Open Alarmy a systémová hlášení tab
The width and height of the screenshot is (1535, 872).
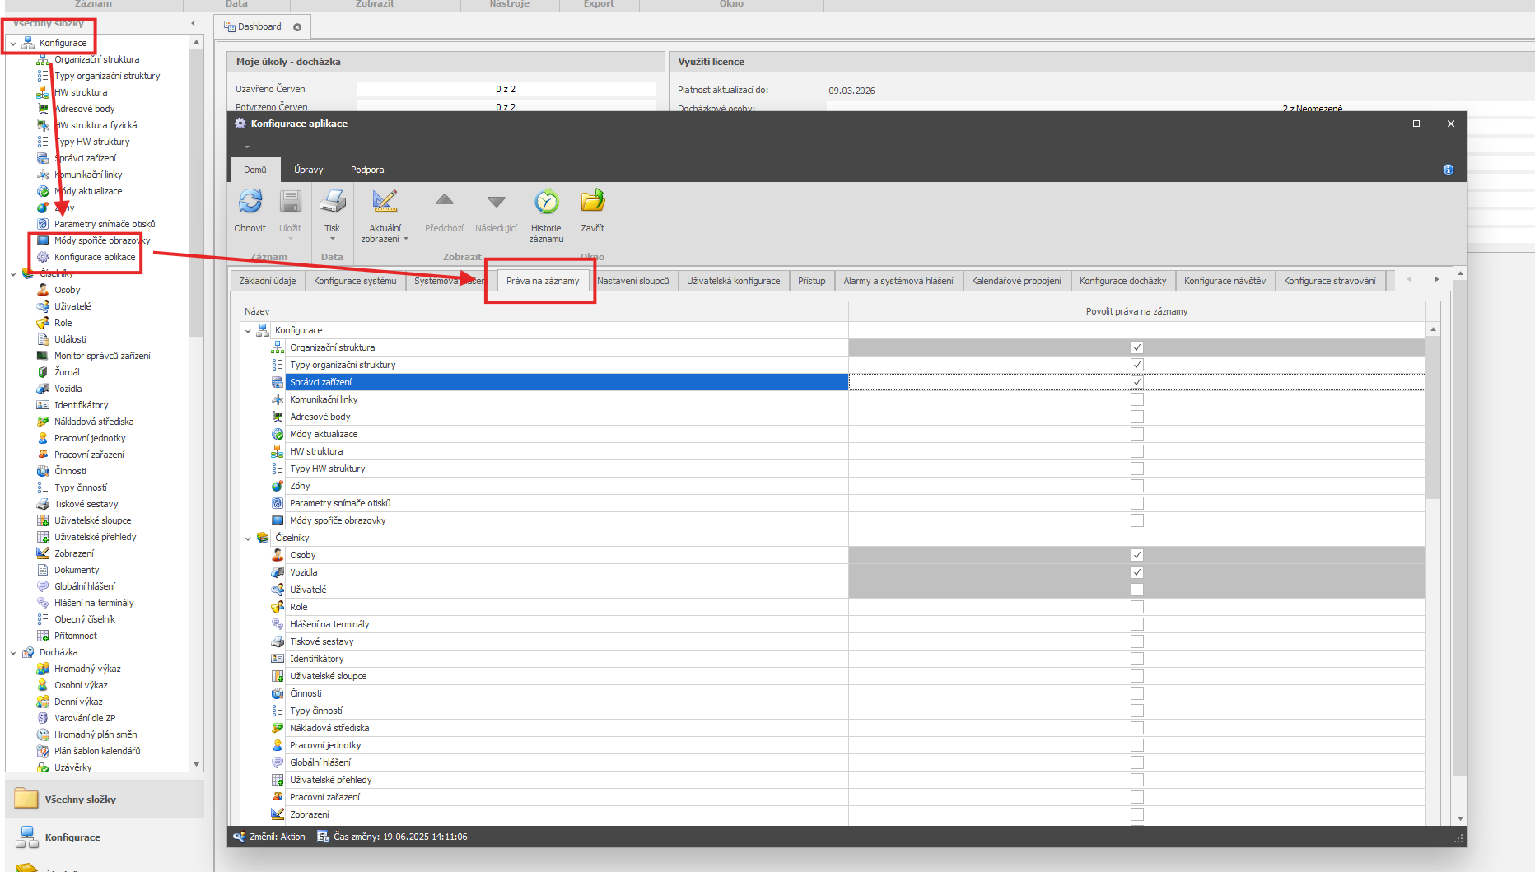898,281
